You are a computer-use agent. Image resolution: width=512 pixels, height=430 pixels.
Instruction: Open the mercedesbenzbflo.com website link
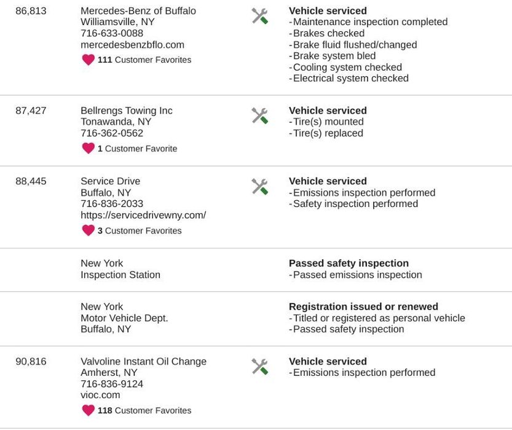click(132, 45)
